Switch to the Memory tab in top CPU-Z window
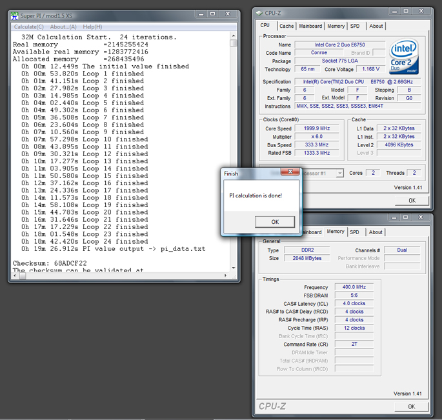The width and height of the screenshot is (442, 420). (x=336, y=26)
